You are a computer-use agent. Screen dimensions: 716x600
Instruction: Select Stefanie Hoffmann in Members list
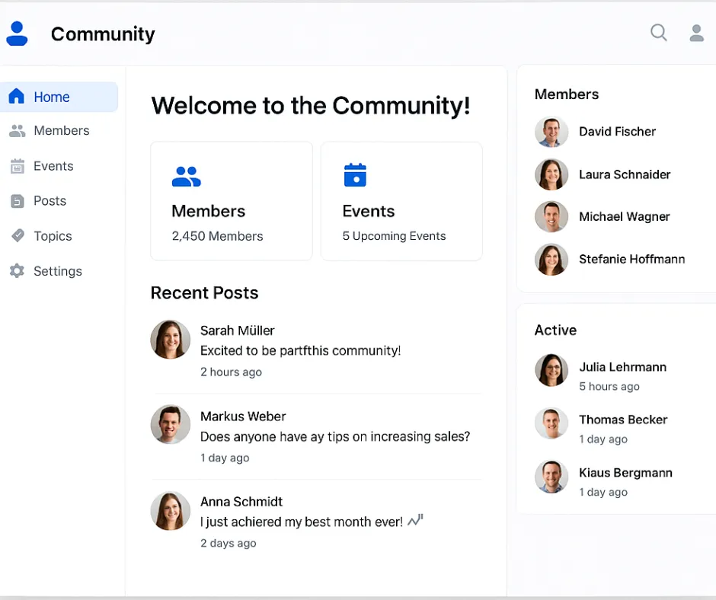coord(632,260)
